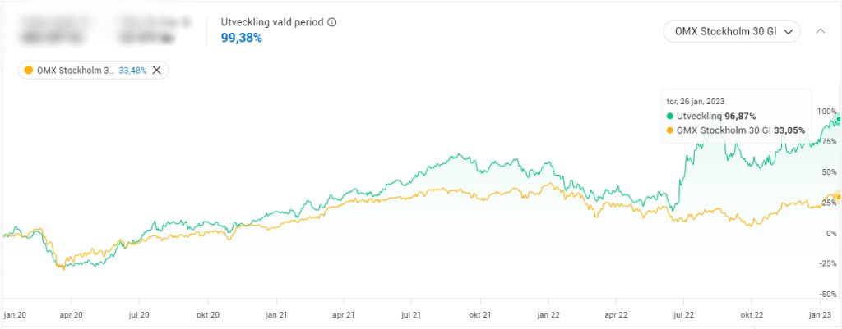842x329 pixels.
Task: Click the 100% label on the vertical axis
Action: click(826, 111)
